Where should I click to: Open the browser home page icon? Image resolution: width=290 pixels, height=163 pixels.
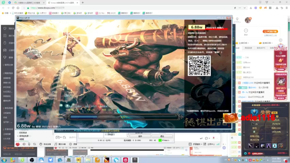pyautogui.click(x=18, y=8)
